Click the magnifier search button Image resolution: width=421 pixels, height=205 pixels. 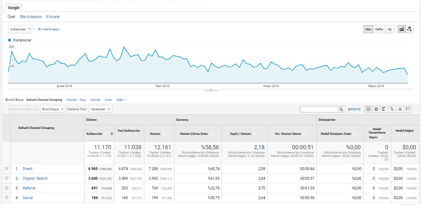click(341, 109)
